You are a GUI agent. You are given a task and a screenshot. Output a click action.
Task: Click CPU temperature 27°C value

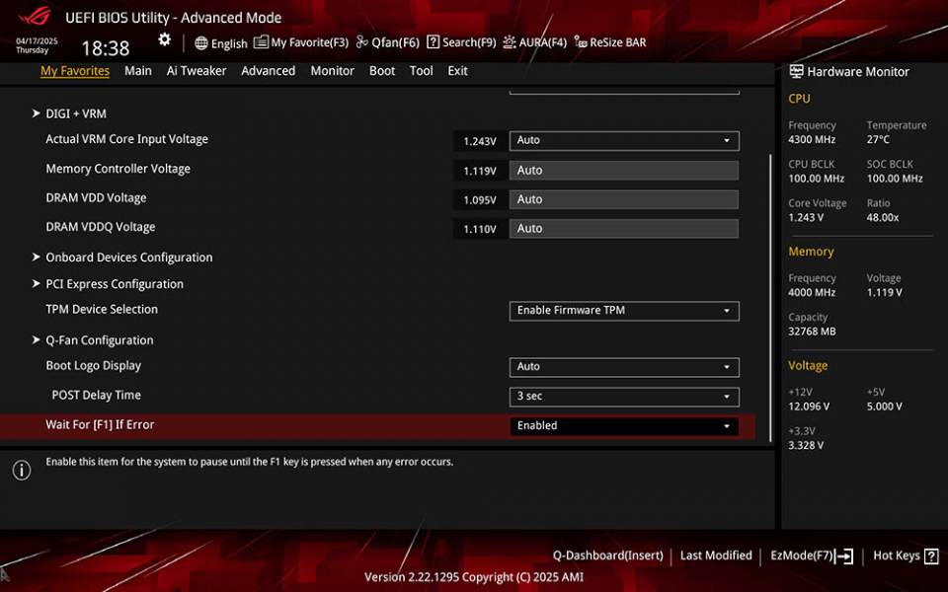click(x=878, y=139)
